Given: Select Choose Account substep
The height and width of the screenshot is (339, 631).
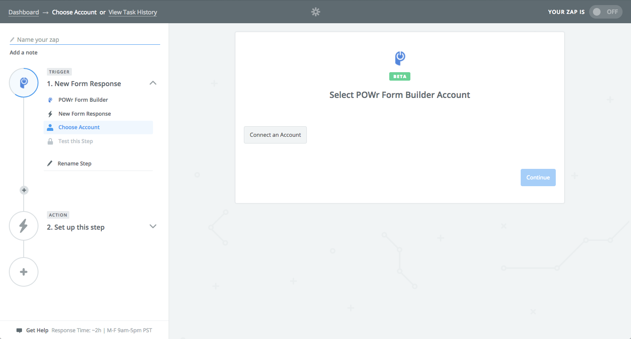Looking at the screenshot, I should point(98,127).
